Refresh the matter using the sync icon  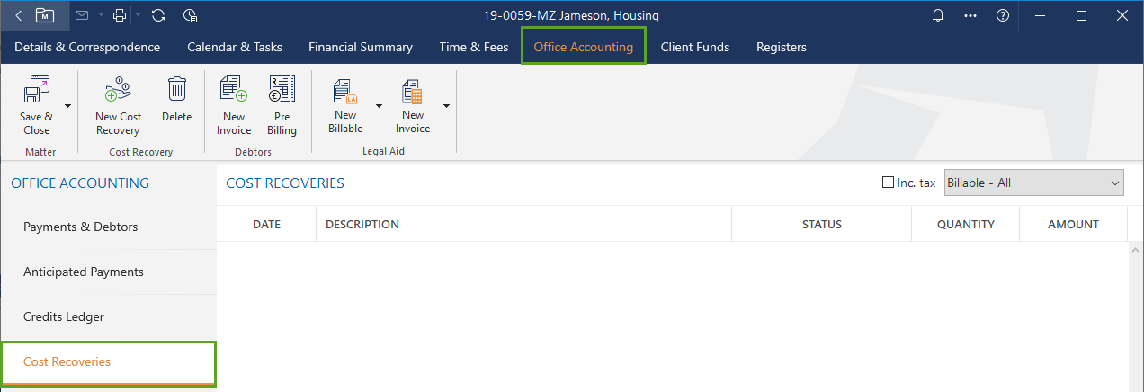[158, 15]
